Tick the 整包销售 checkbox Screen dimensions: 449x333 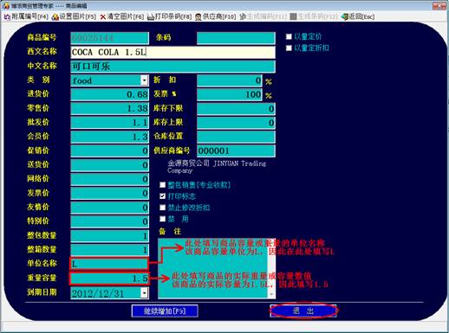point(162,185)
